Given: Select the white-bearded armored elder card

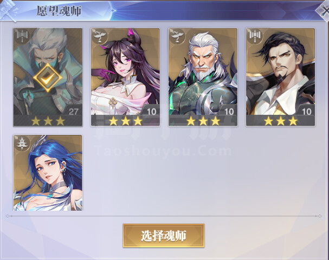Looking at the screenshot, I should (203, 77).
